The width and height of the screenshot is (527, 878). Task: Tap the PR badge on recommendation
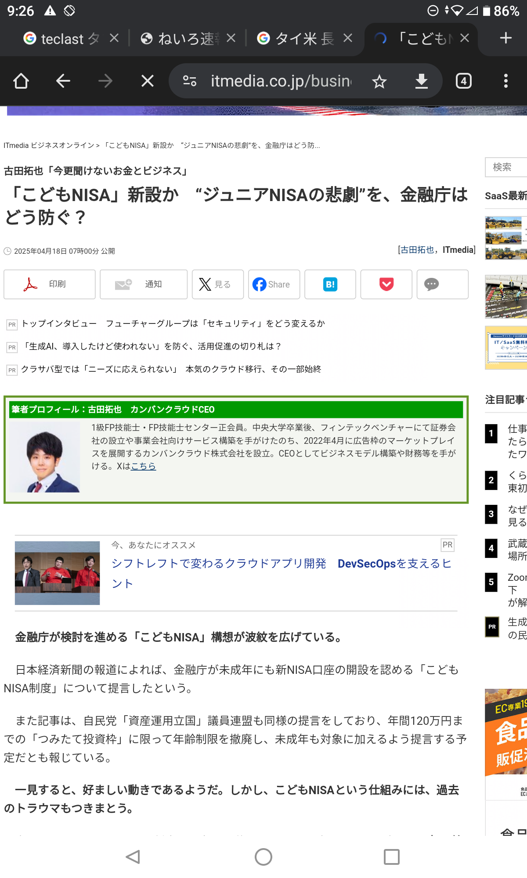point(448,545)
